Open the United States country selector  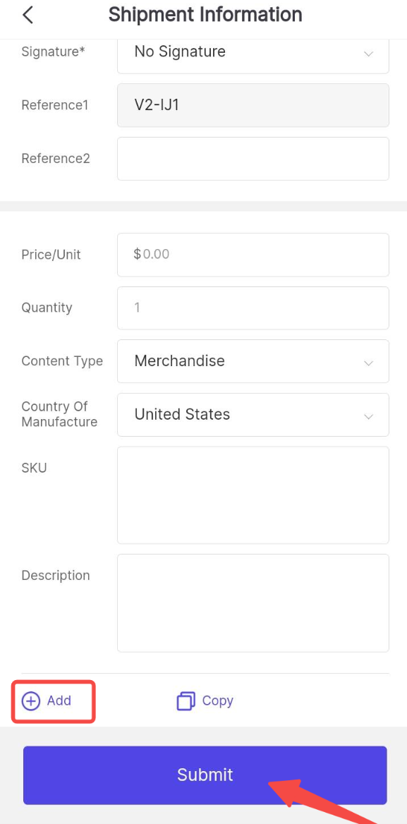tap(253, 415)
